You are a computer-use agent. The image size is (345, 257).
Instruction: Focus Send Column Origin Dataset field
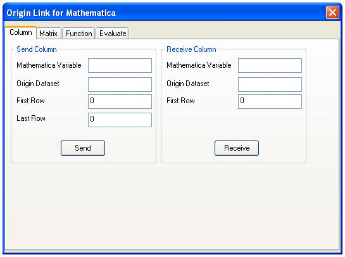[x=120, y=84]
